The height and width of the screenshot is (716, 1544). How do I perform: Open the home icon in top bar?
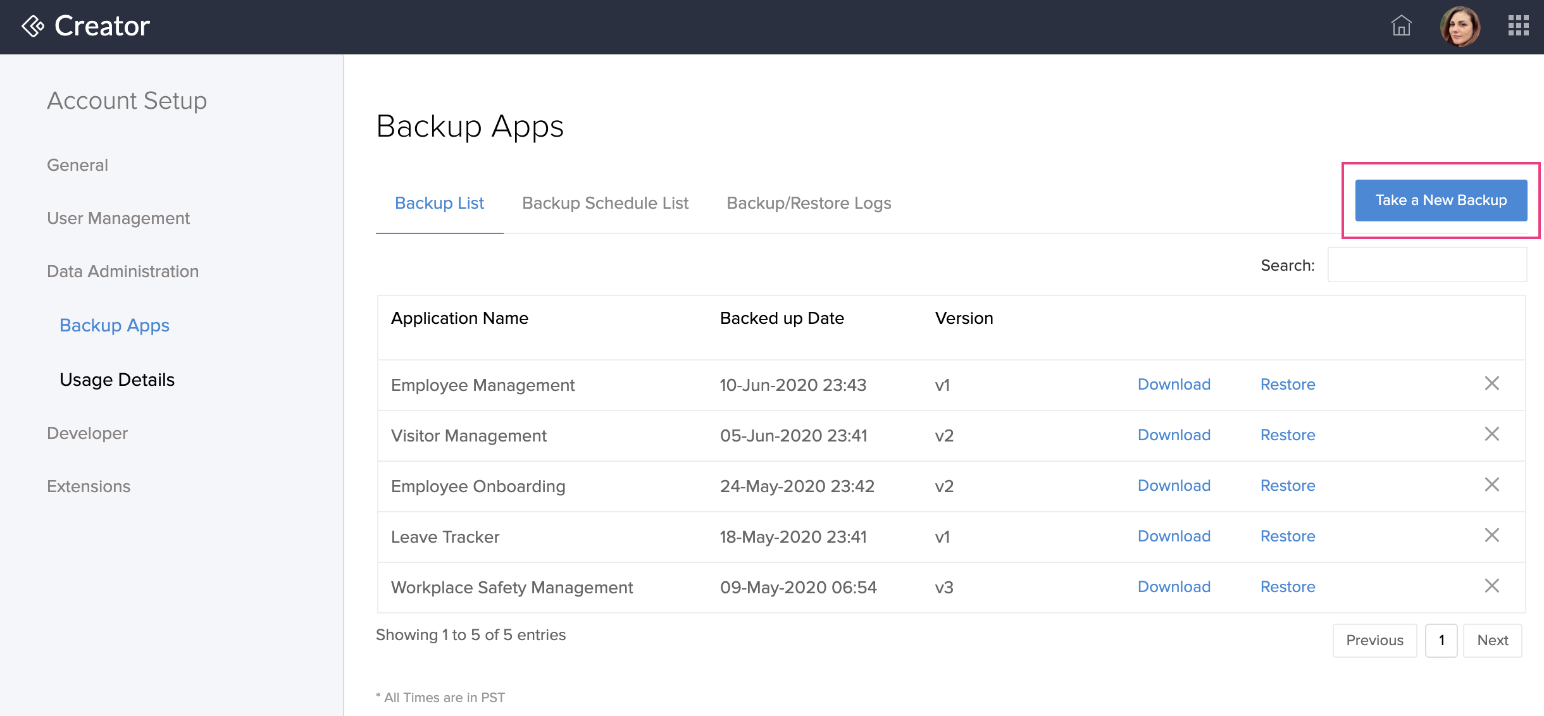1401,27
